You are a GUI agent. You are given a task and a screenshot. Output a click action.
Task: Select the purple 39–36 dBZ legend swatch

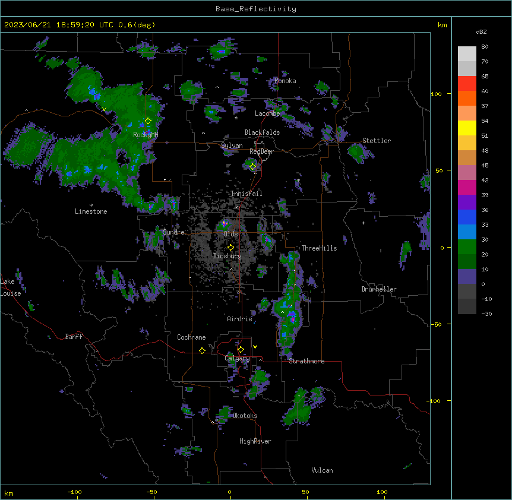467,202
